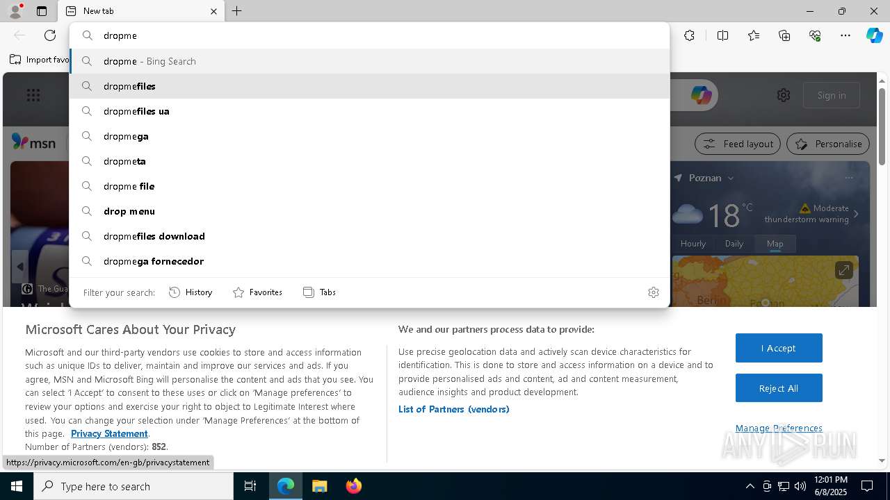Open the Copilot sidebar icon

click(x=874, y=35)
